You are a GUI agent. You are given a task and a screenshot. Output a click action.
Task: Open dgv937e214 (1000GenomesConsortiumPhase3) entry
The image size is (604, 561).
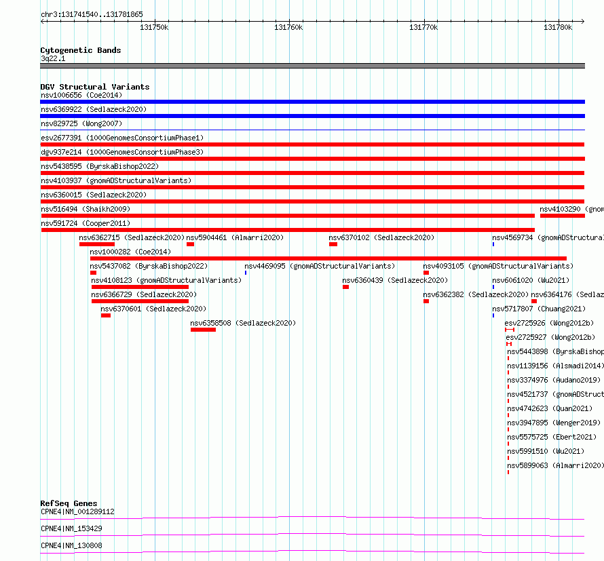tap(122, 152)
